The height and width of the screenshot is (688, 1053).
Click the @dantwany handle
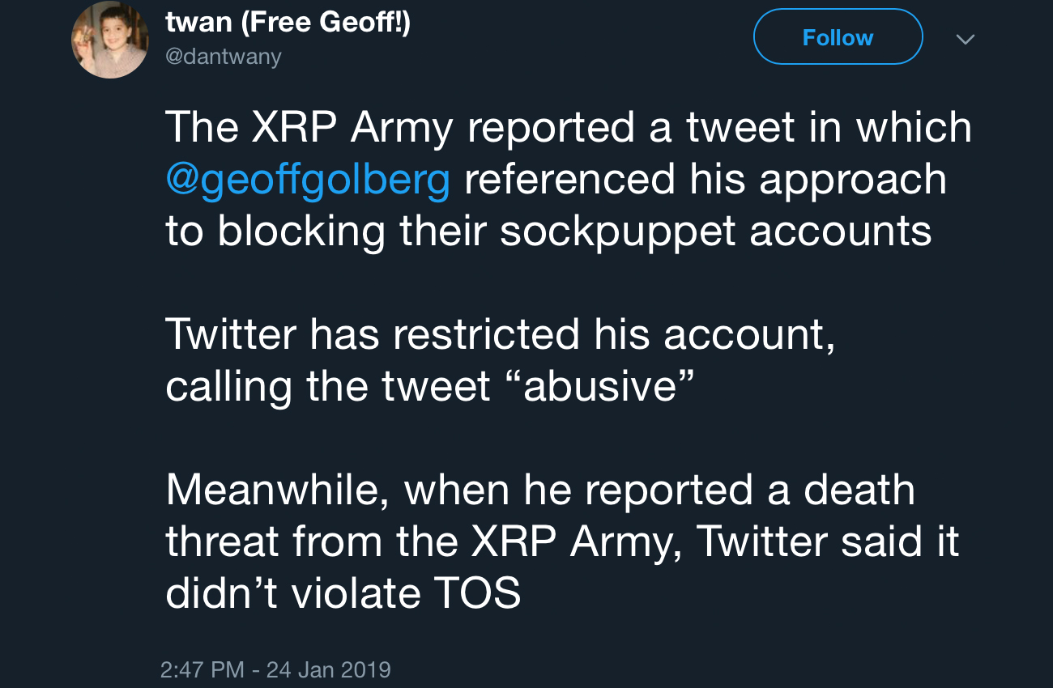pyautogui.click(x=223, y=58)
